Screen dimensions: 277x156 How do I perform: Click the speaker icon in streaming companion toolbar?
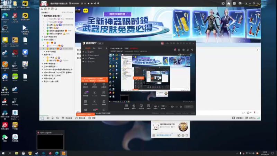163,106
